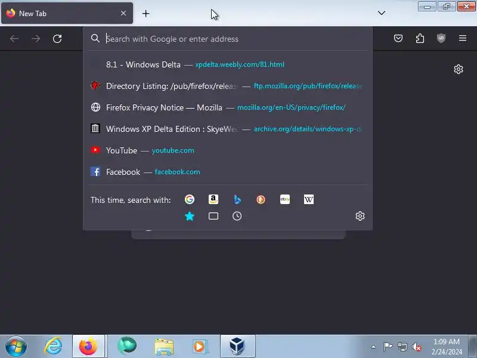
Task: Close the New Tab tab
Action: point(123,13)
